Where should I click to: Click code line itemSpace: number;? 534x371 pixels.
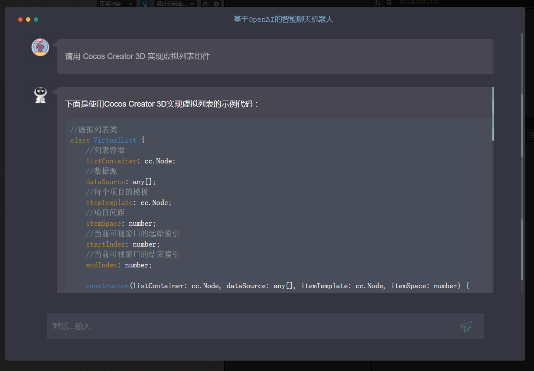tap(121, 223)
